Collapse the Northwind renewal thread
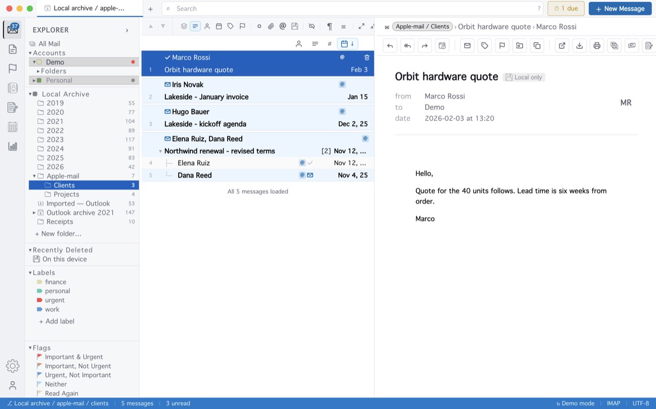 click(160, 151)
